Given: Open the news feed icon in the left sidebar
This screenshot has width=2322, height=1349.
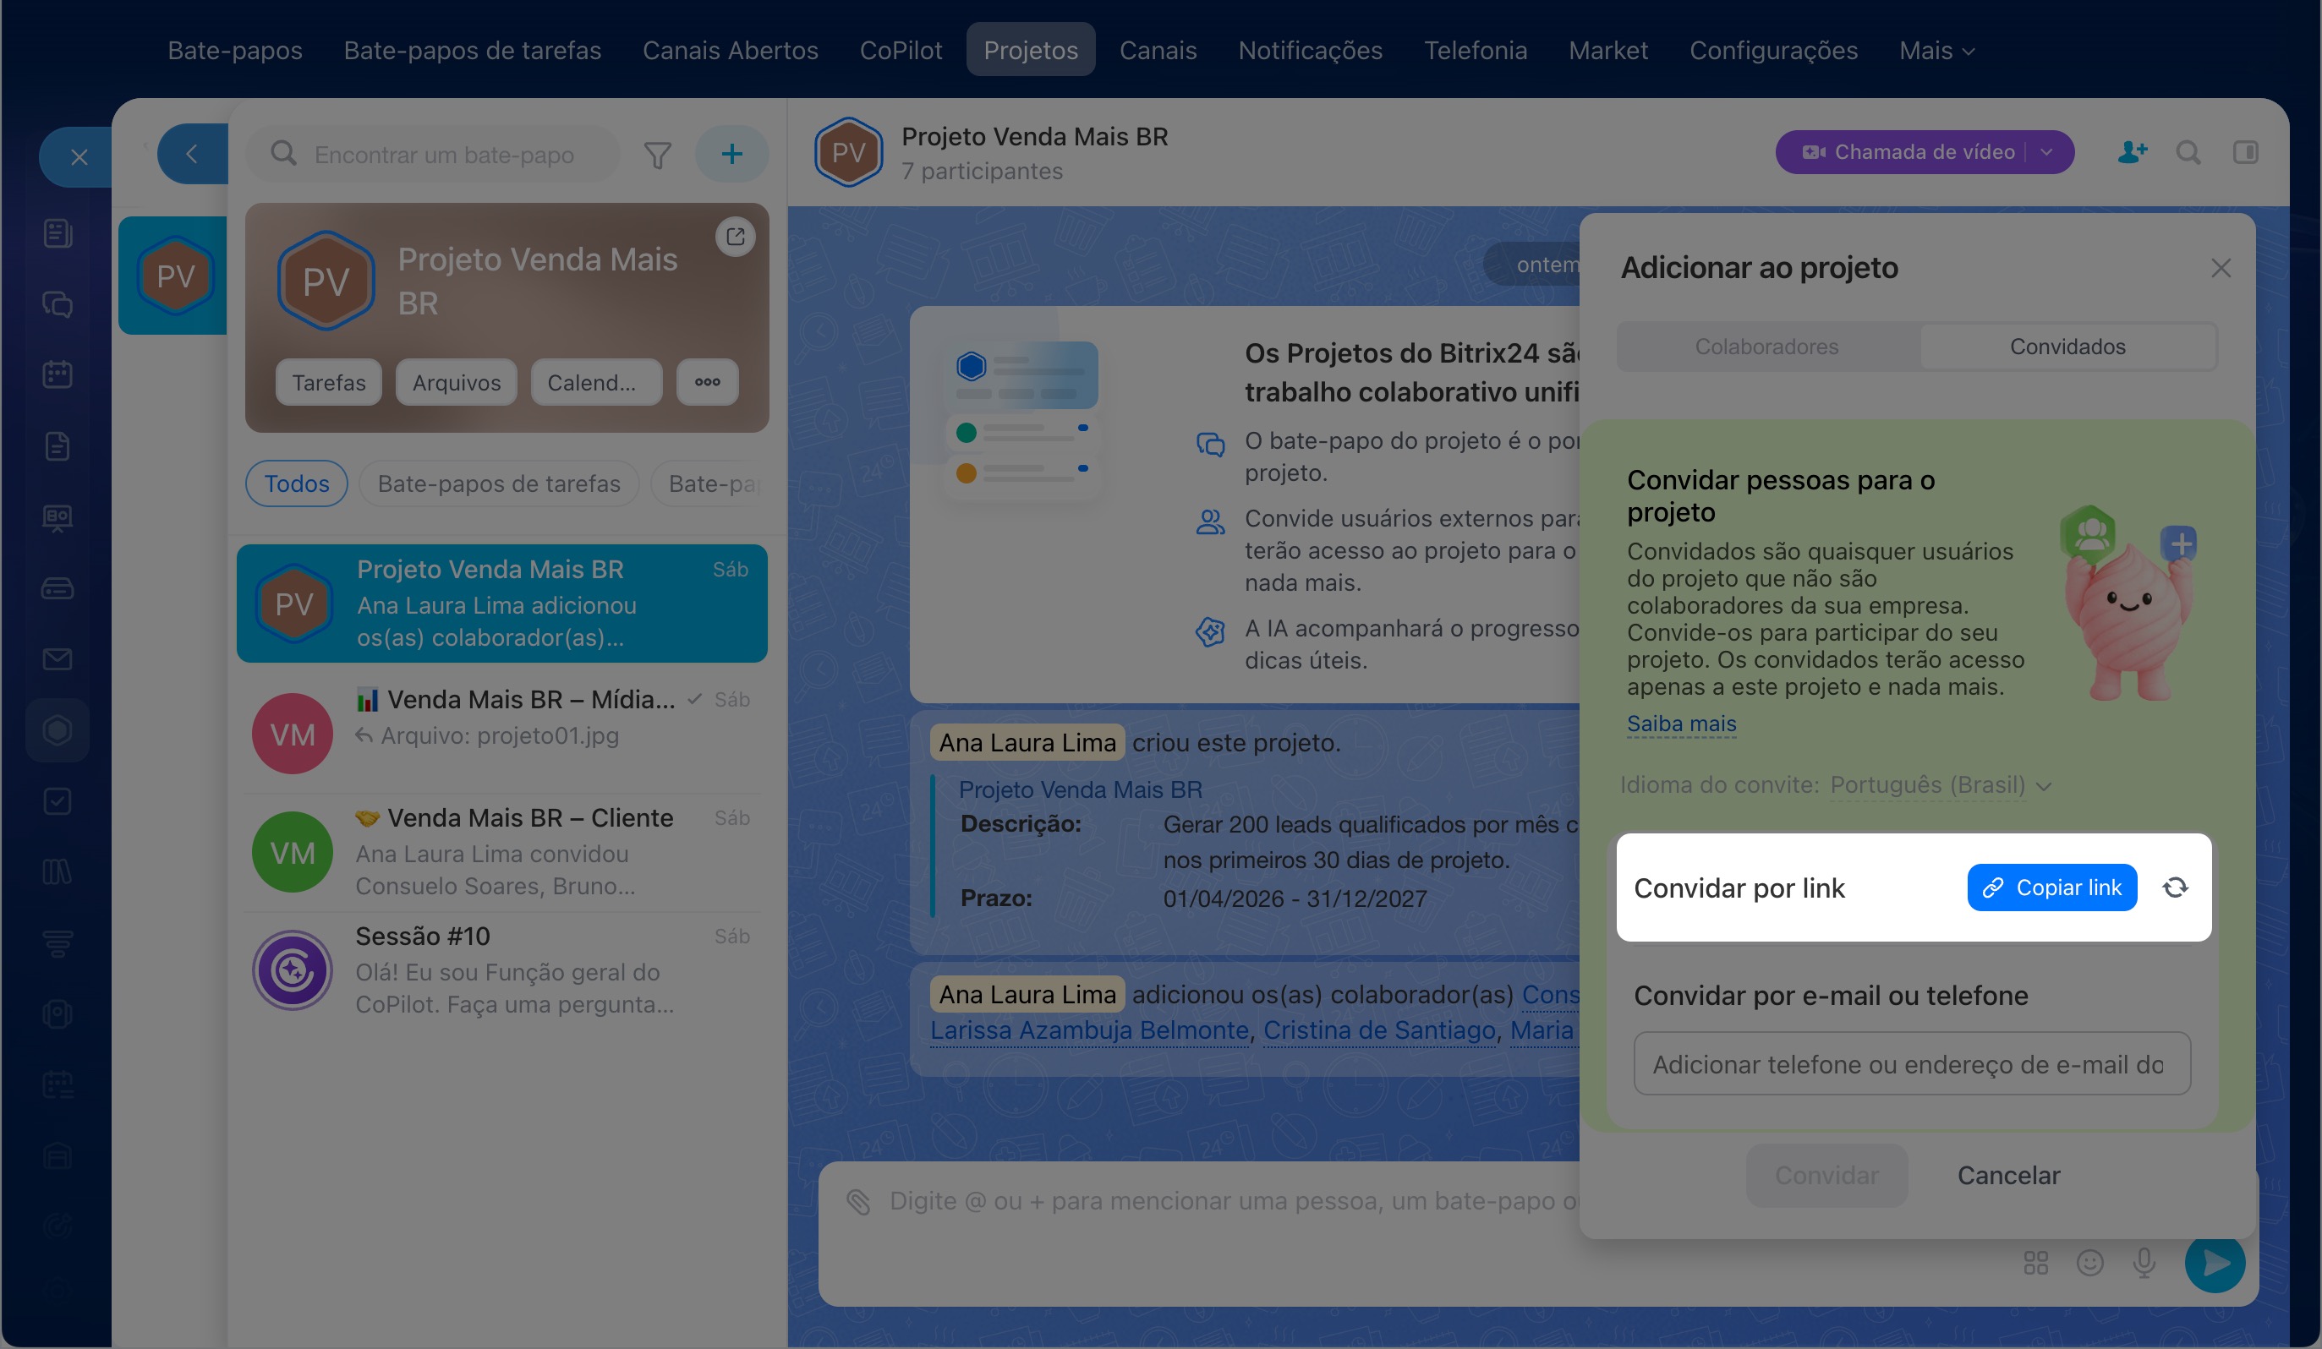Looking at the screenshot, I should click(58, 233).
